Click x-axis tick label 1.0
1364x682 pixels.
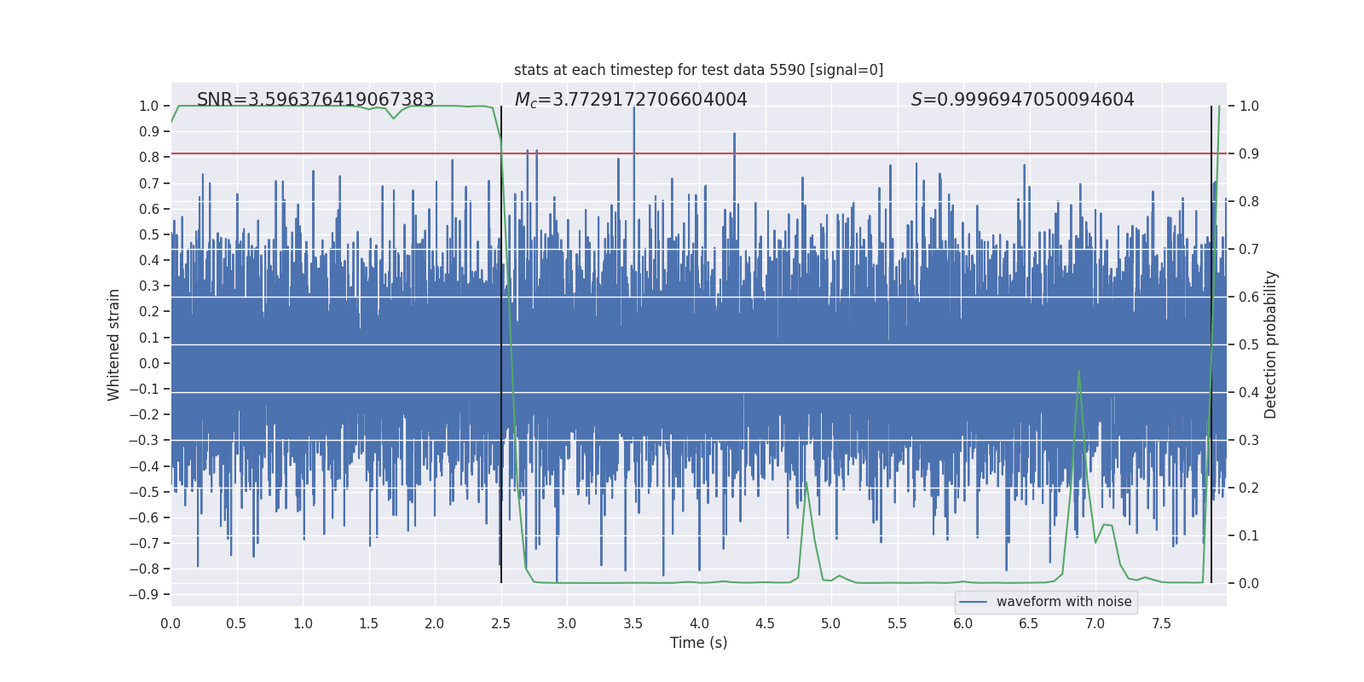(303, 623)
